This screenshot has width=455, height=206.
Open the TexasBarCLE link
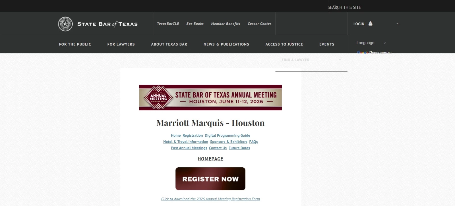pyautogui.click(x=168, y=24)
